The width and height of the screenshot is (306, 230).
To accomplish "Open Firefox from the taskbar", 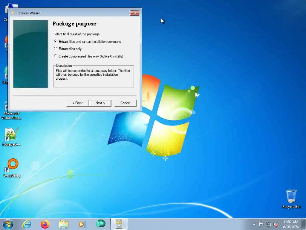I will coord(45,224).
